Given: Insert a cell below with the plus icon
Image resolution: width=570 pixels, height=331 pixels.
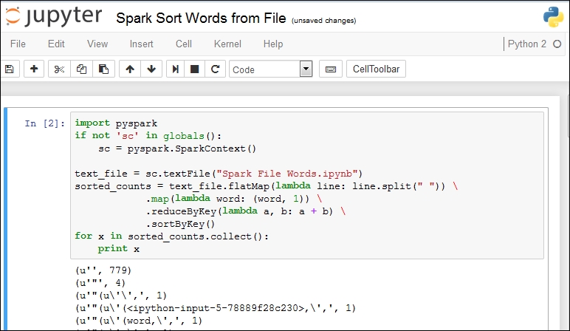Looking at the screenshot, I should [34, 69].
